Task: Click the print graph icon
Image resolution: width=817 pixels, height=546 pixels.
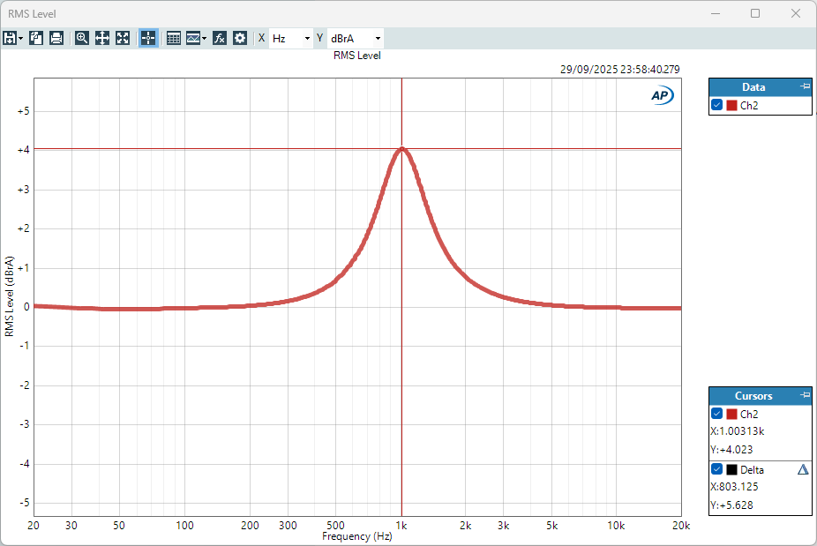Action: click(x=56, y=38)
